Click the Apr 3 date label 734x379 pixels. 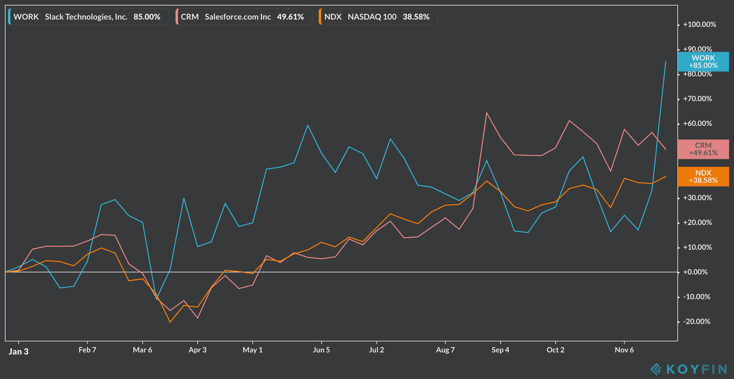click(198, 350)
